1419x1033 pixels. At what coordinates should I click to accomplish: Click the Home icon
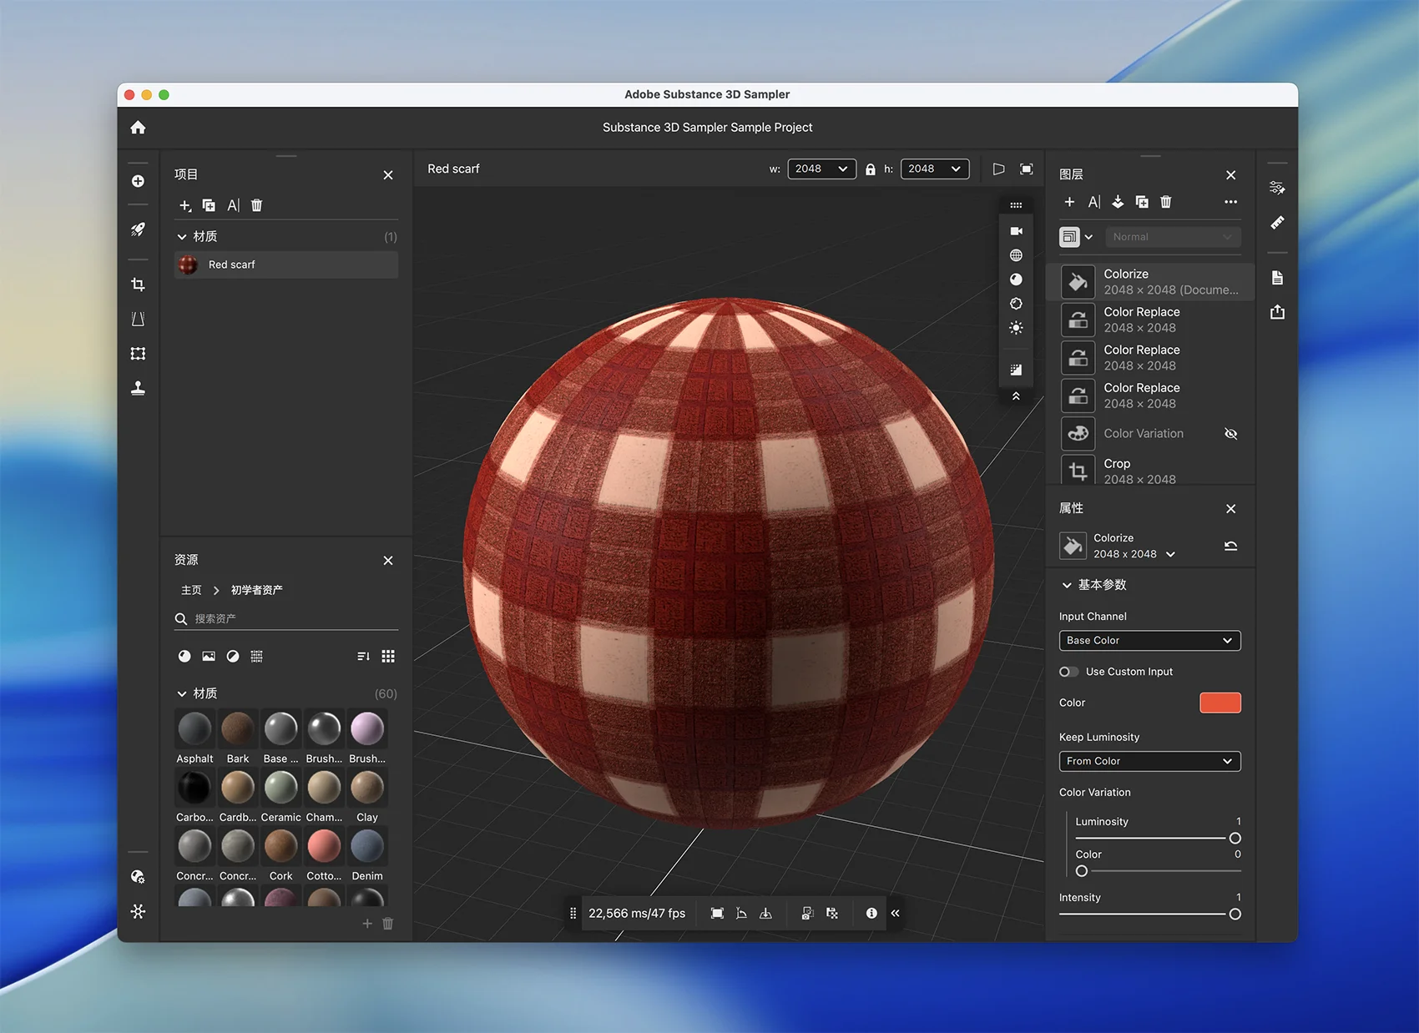point(138,128)
